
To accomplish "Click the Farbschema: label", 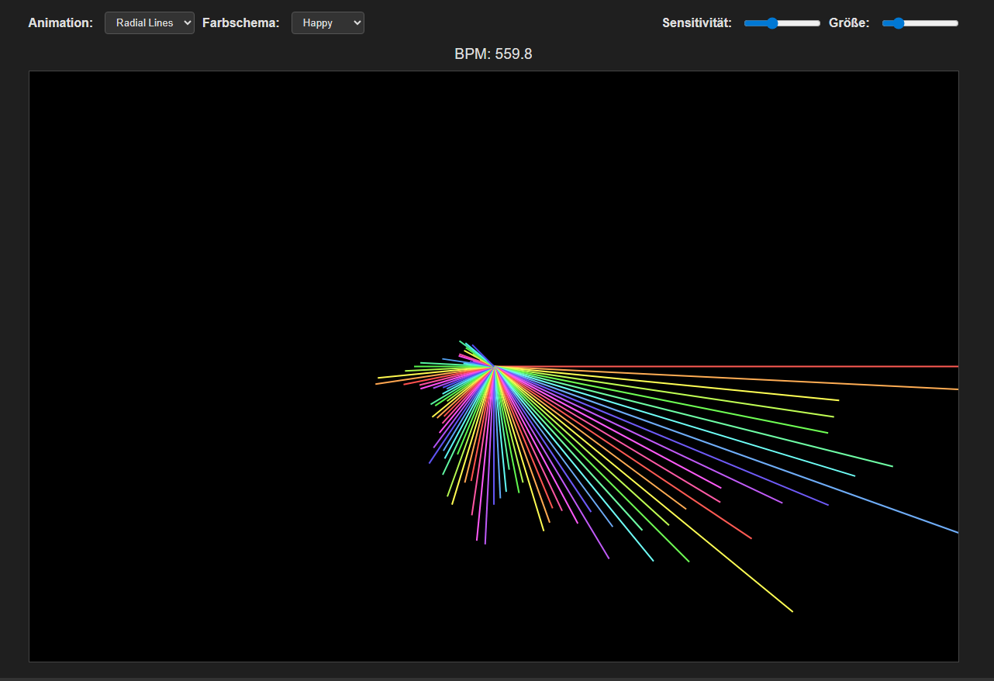I will click(x=240, y=22).
